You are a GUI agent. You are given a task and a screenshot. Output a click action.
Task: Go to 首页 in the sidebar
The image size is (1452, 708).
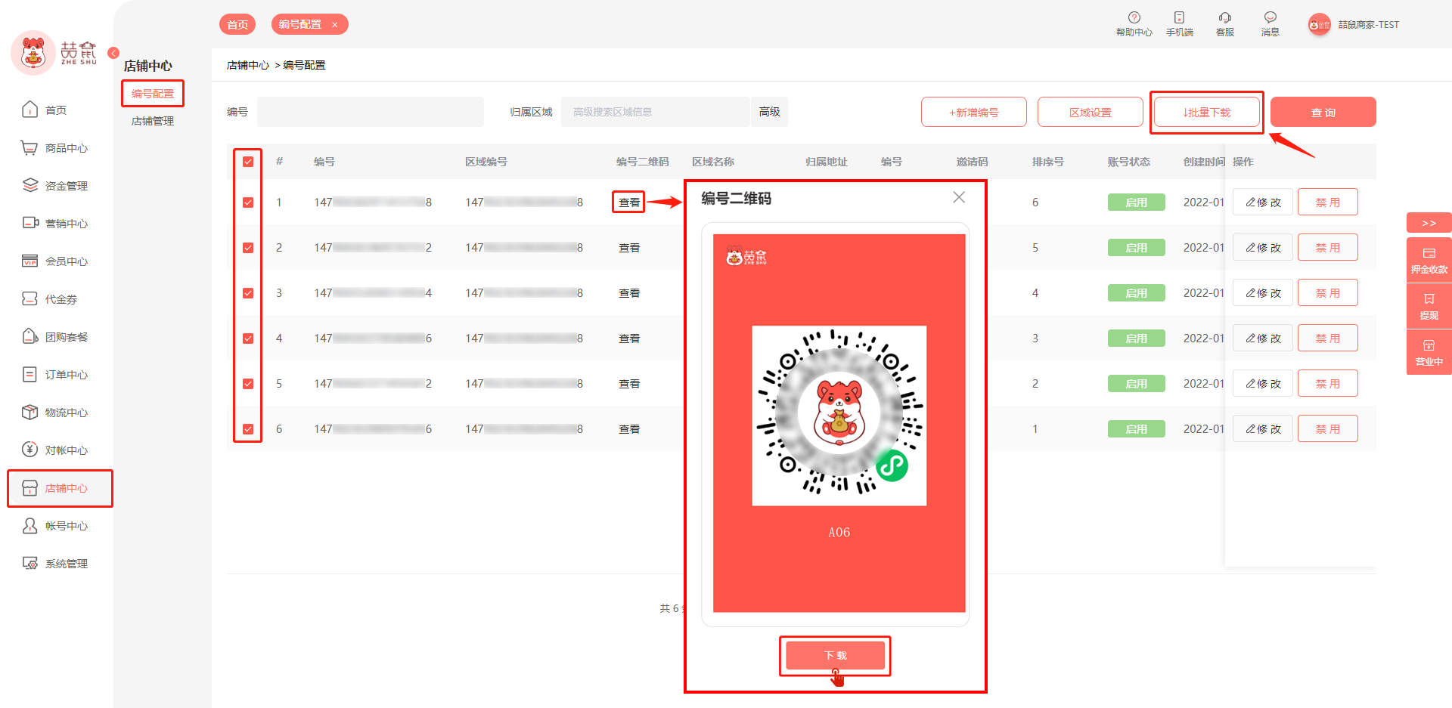(x=56, y=110)
